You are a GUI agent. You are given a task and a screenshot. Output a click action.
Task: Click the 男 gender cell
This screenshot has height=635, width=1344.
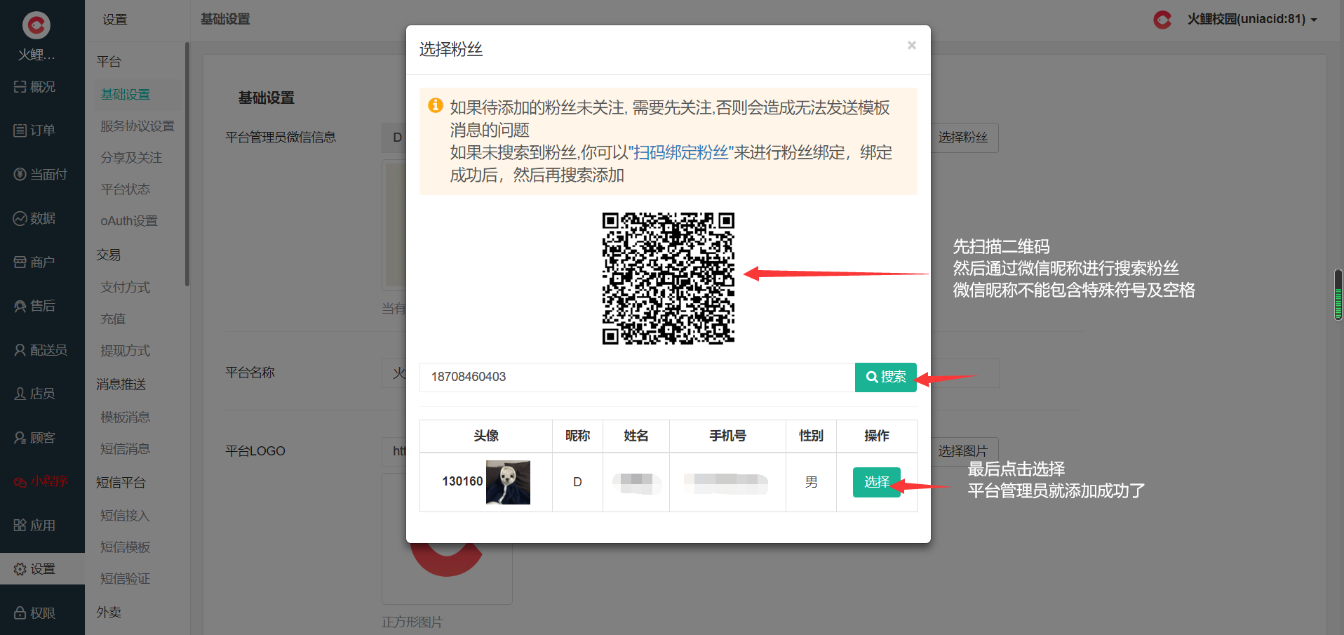(x=811, y=482)
